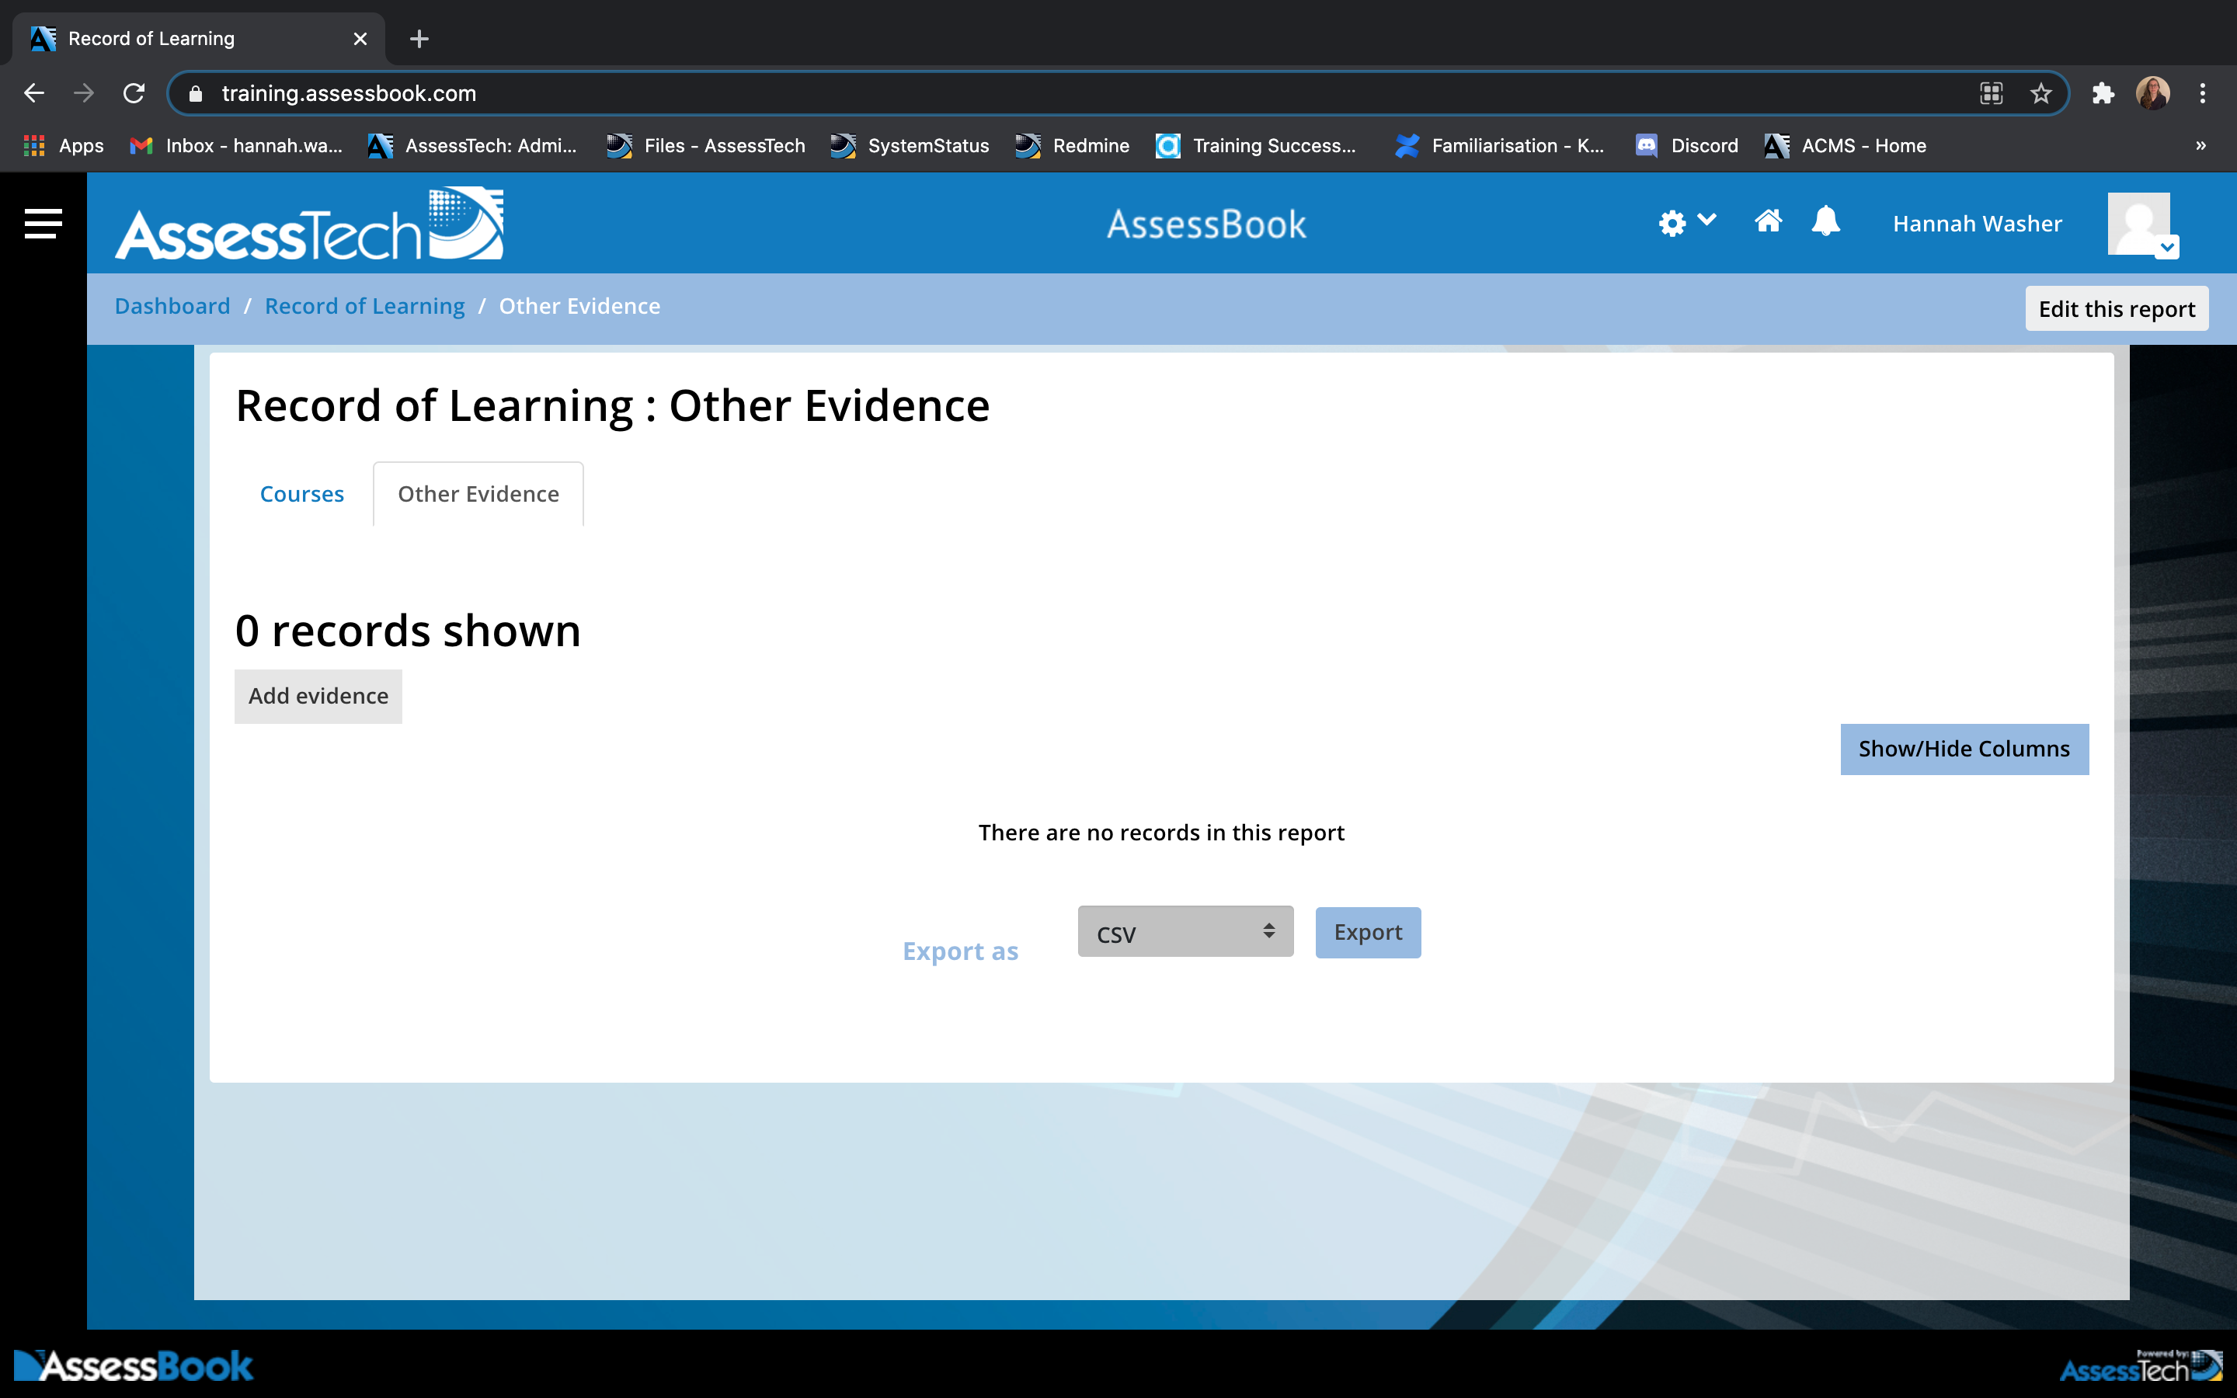The height and width of the screenshot is (1398, 2237).
Task: Click 'There are no records in this report' text
Action: tap(1161, 832)
